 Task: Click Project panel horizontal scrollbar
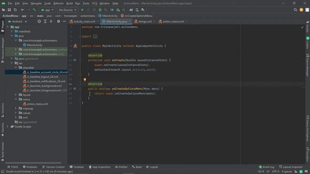pos(33,163)
